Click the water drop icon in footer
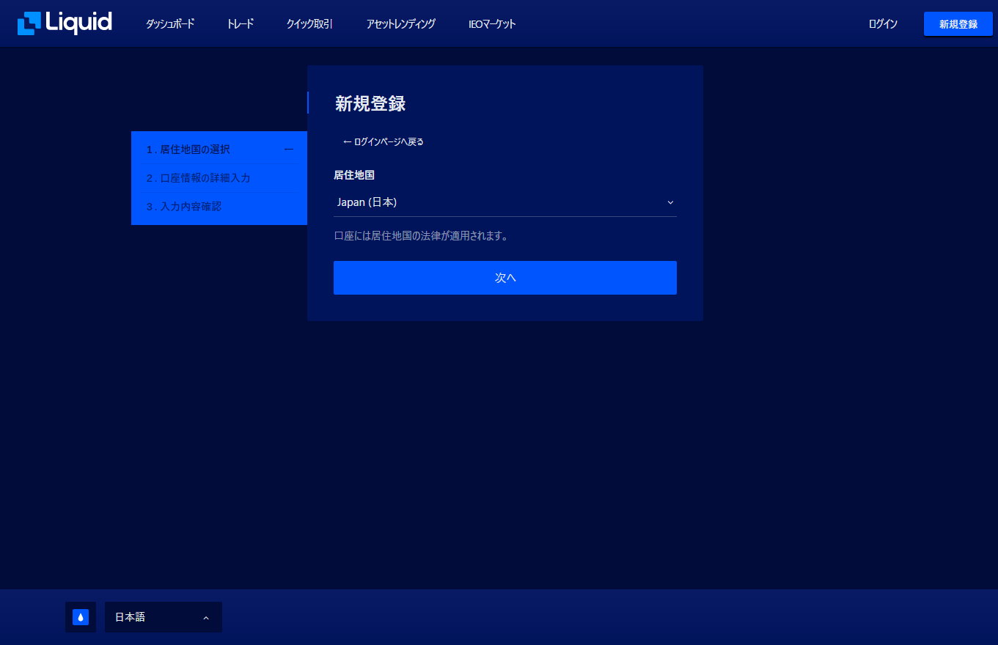The width and height of the screenshot is (998, 645). (81, 617)
